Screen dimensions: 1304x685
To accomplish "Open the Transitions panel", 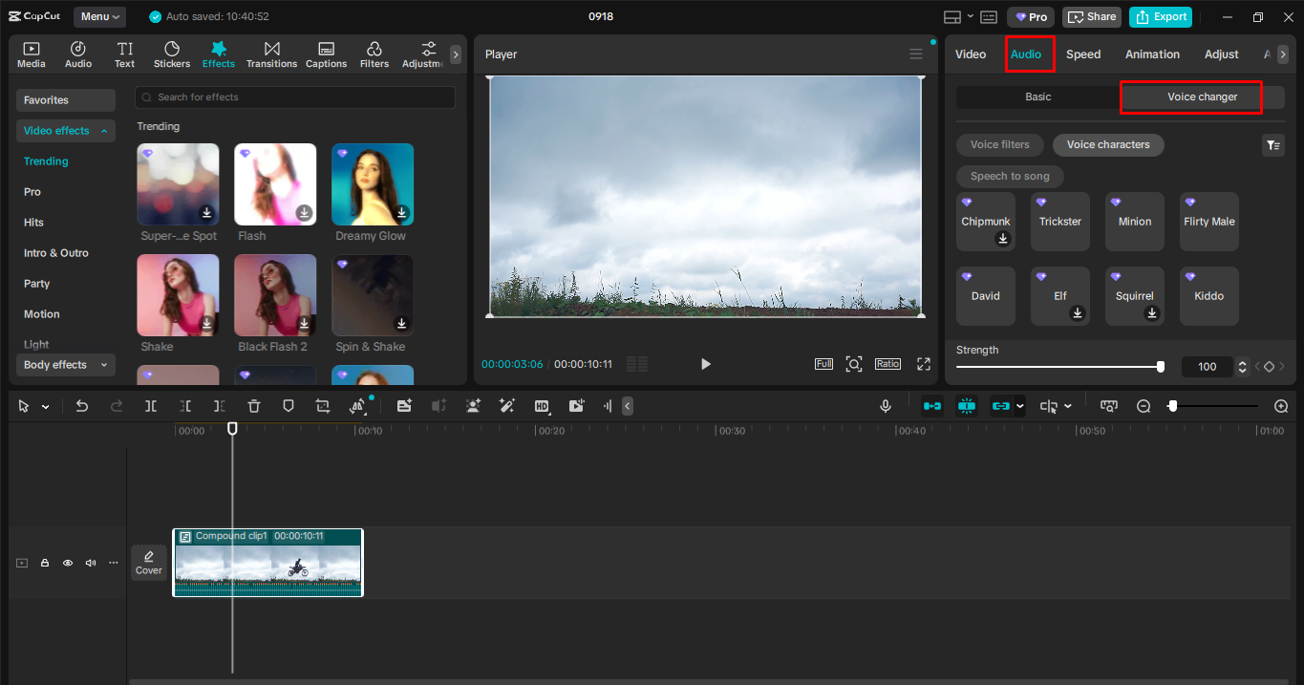I will click(x=271, y=54).
